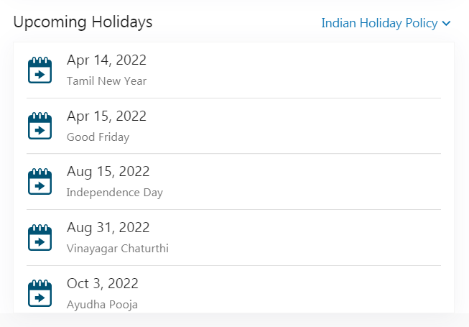Click the Good Friday label

point(98,137)
